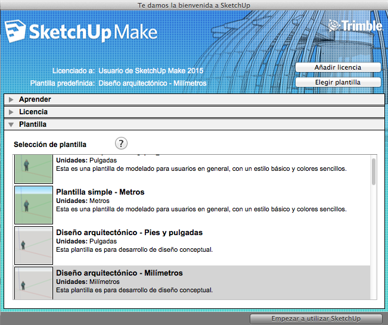Click the Selección de plantilla heading

(50, 145)
